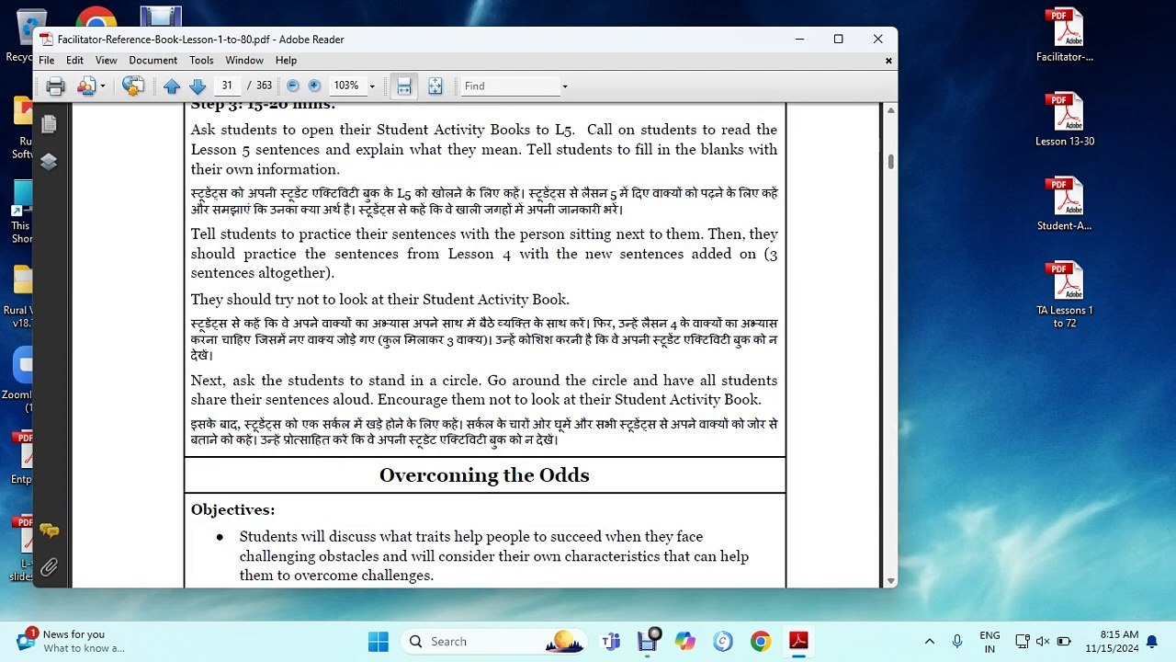Maximize the Adobe Reader window

[x=838, y=40]
